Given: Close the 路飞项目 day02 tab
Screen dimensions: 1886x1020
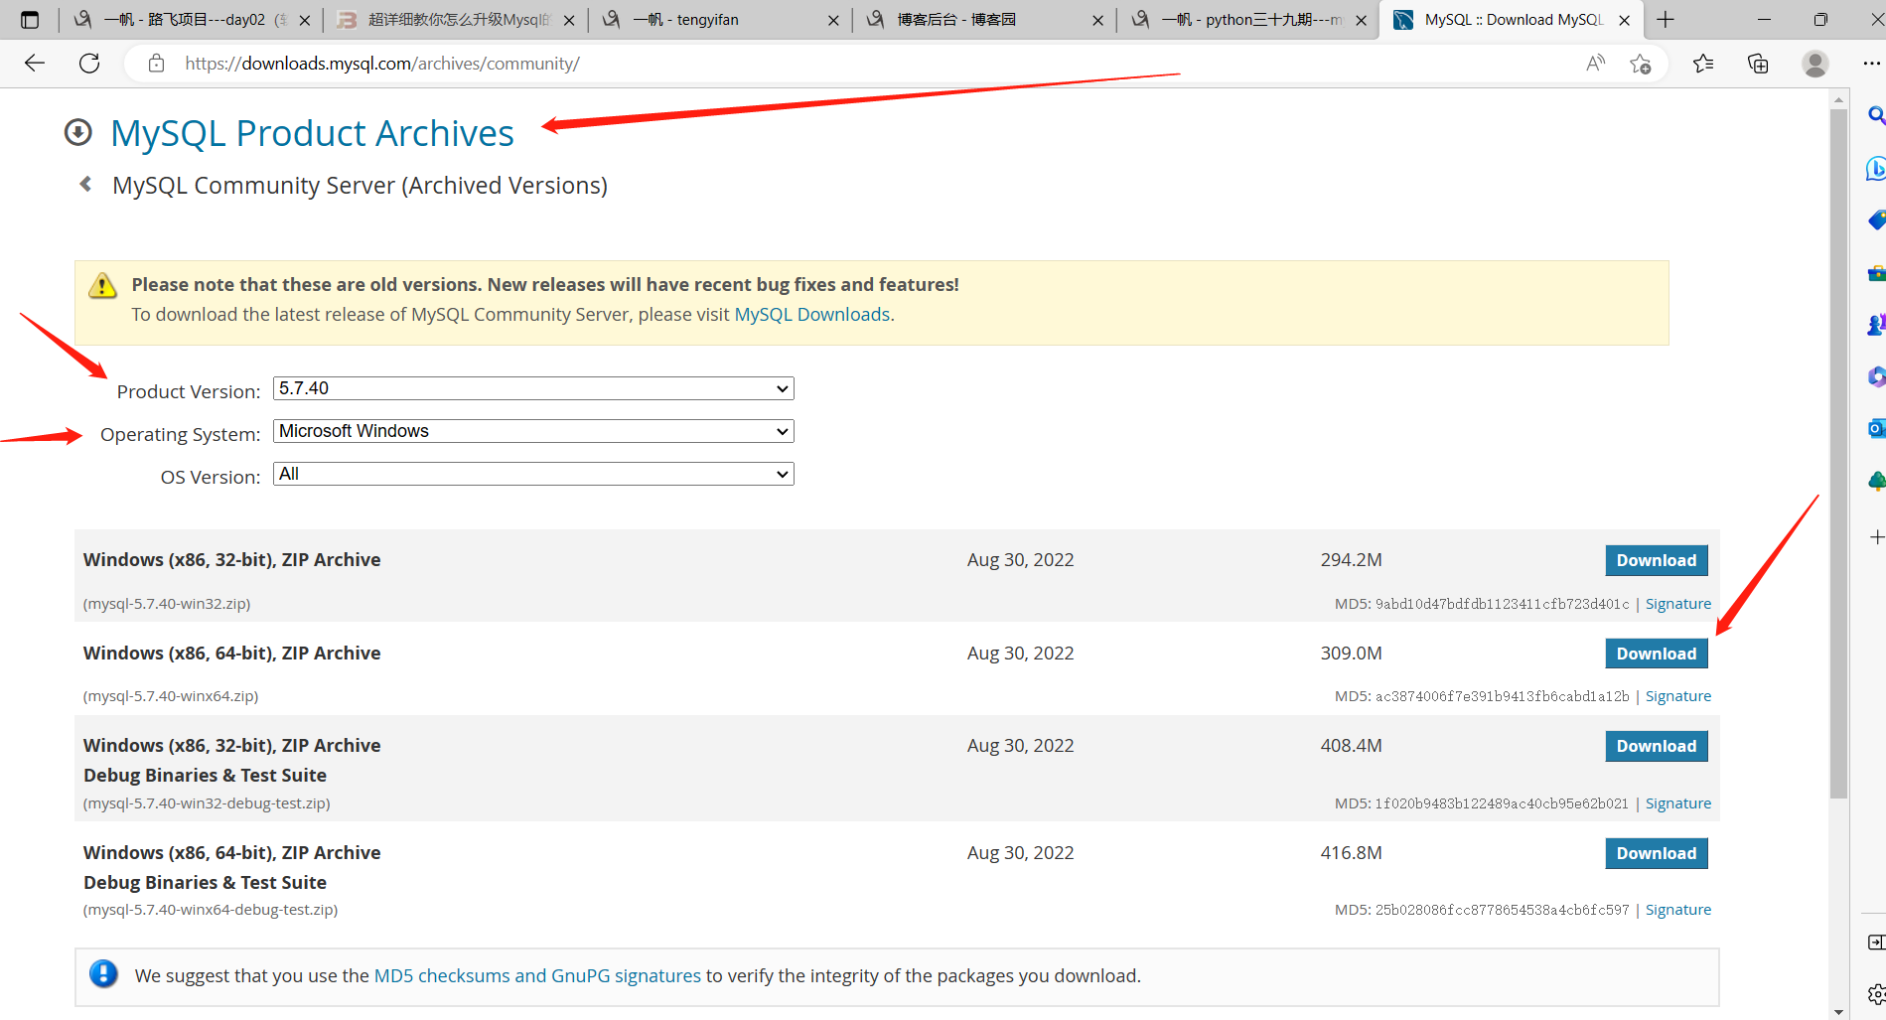Looking at the screenshot, I should pyautogui.click(x=305, y=20).
